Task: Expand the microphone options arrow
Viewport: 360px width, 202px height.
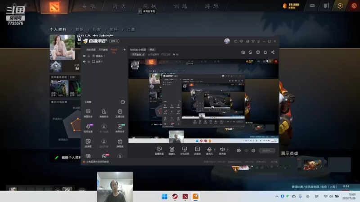Action: coord(215,150)
